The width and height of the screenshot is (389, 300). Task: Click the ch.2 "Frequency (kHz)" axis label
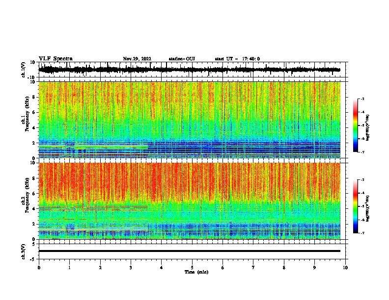pos(27,195)
